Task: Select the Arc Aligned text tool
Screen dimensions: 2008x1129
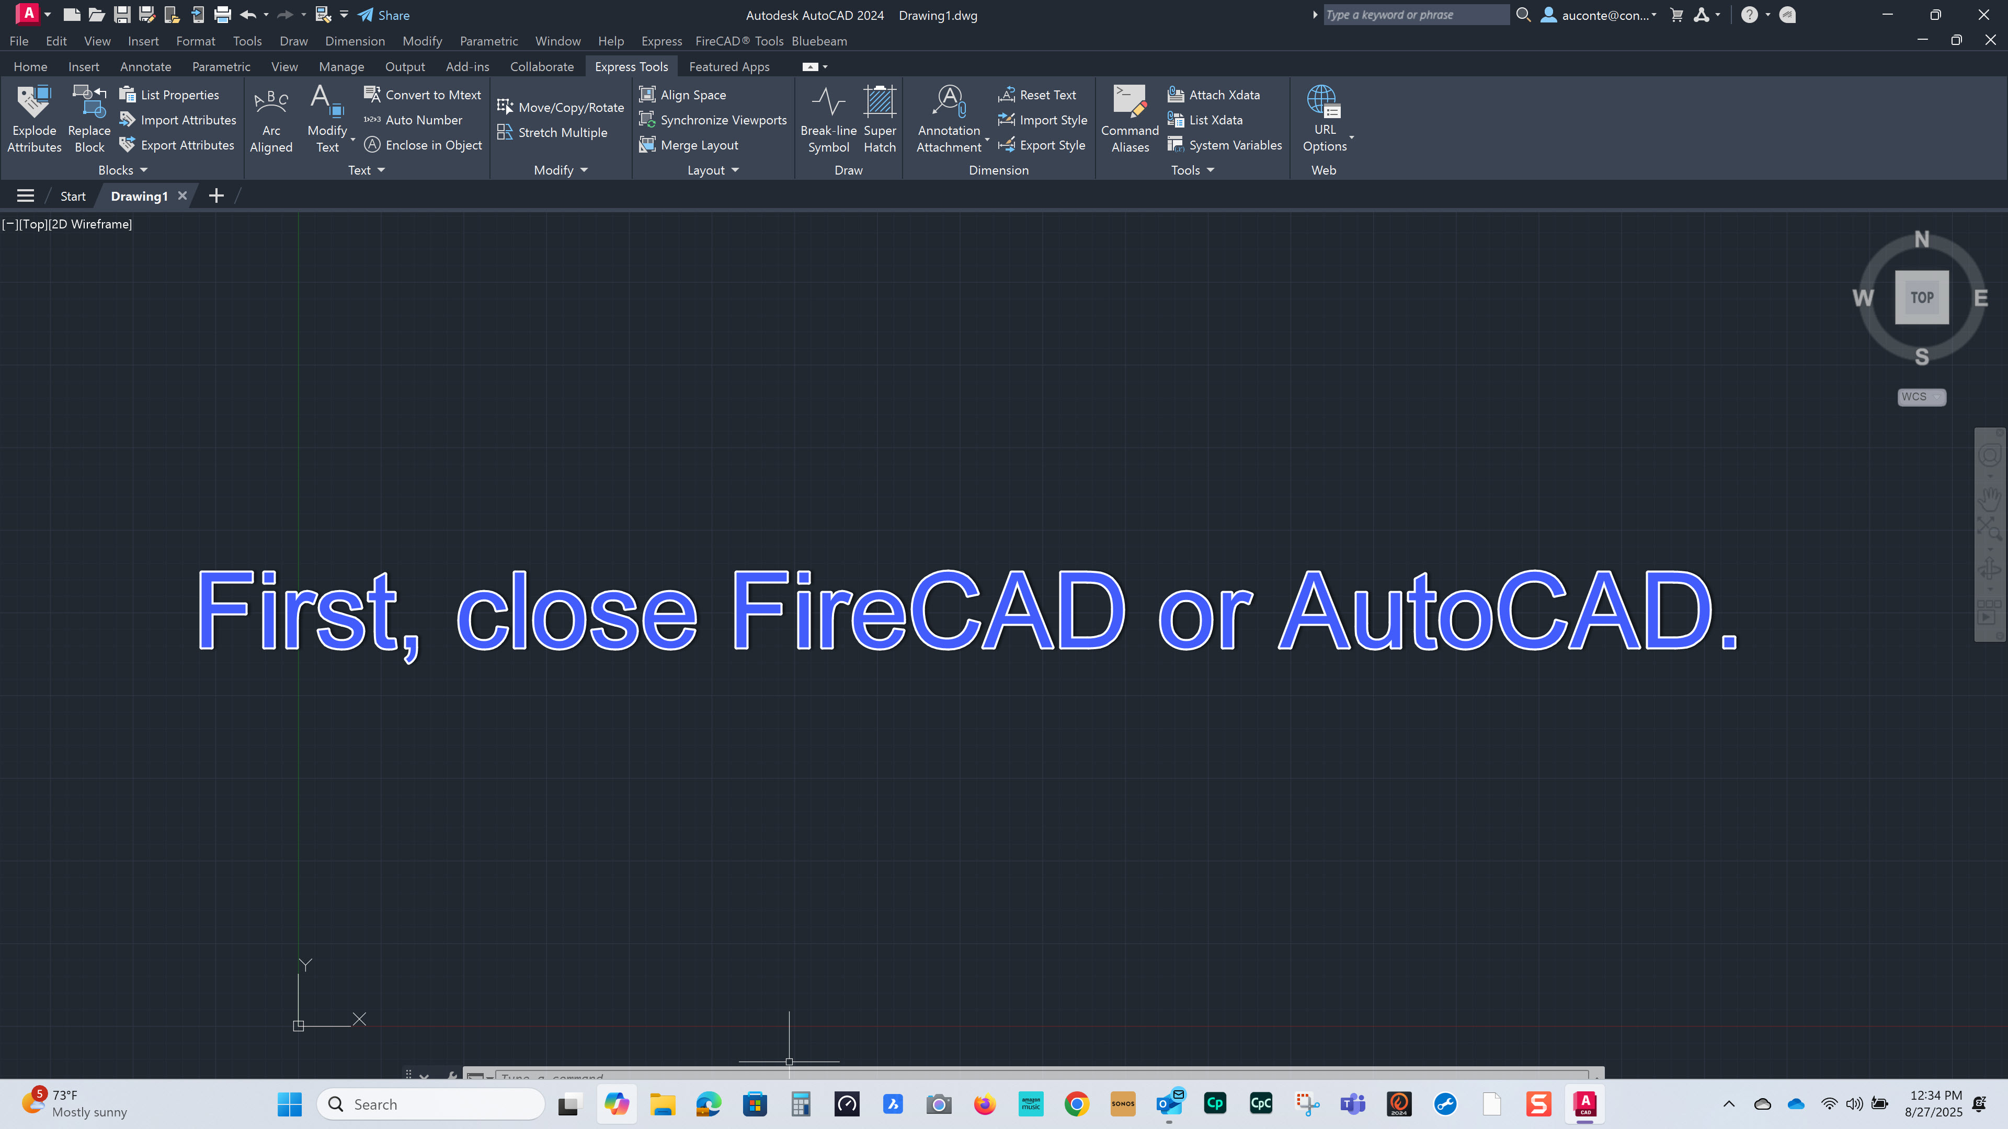Action: point(270,119)
